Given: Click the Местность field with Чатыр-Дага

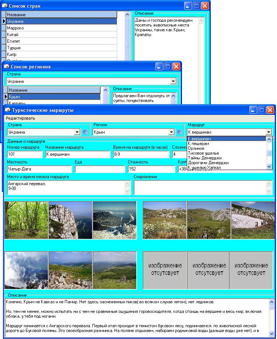Looking at the screenshot, I should (x=39, y=169).
